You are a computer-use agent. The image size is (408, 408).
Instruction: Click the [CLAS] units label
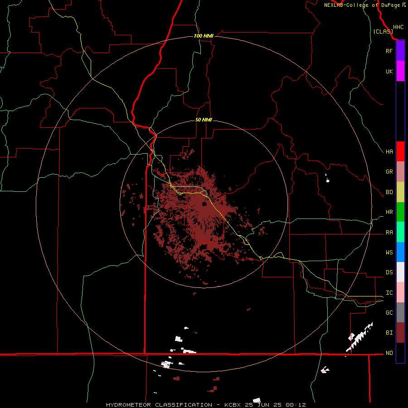click(383, 31)
